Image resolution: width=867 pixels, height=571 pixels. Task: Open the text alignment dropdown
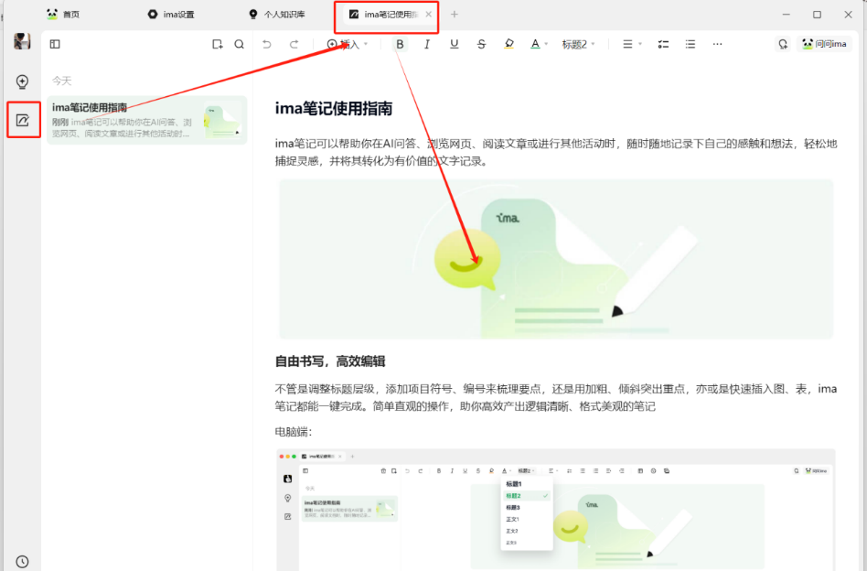[631, 44]
